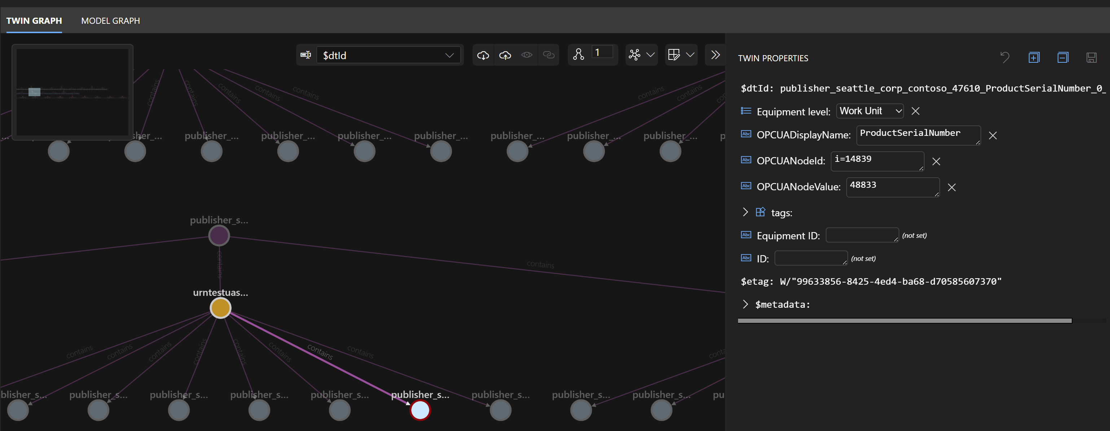The image size is (1110, 431).
Task: Expand the tags property section
Action: pos(745,212)
